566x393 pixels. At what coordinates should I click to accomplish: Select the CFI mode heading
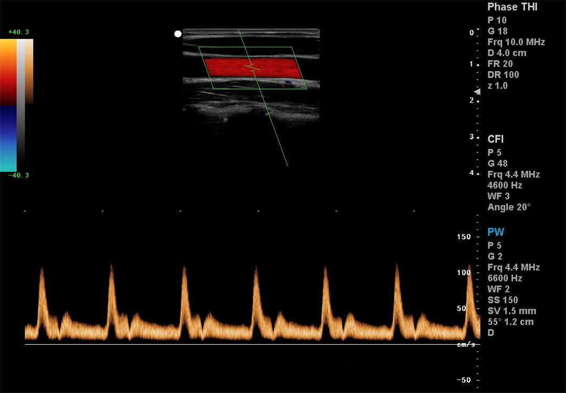[495, 139]
